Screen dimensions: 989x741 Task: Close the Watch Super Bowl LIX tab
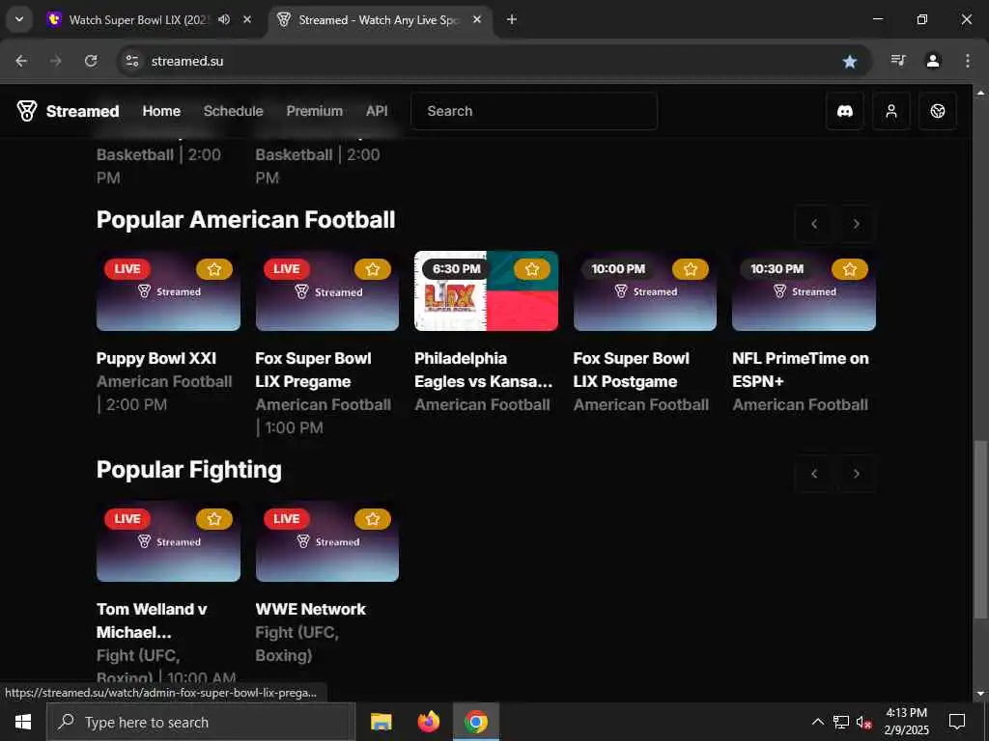[x=247, y=19]
